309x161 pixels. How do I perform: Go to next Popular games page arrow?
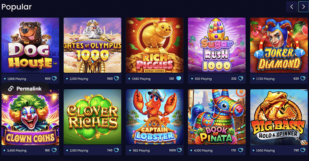[x=303, y=7]
